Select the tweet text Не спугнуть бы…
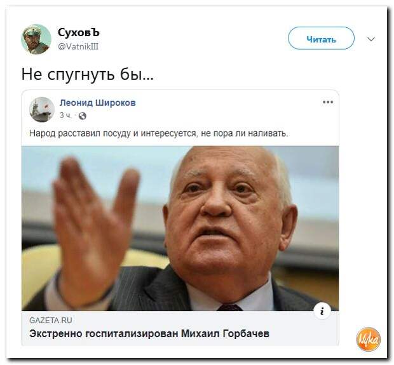This screenshot has height=365, width=394. [x=87, y=74]
